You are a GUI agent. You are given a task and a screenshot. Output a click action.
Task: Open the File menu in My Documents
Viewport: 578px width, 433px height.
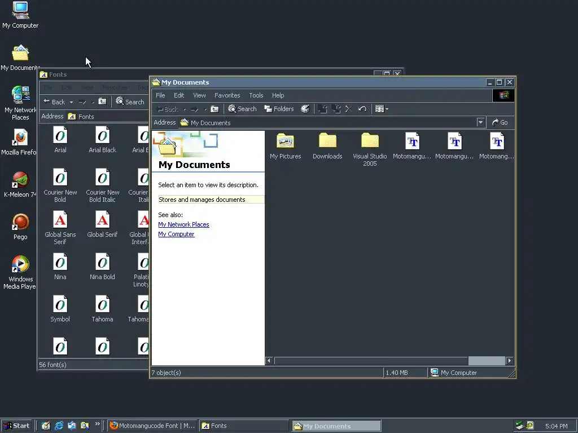160,95
